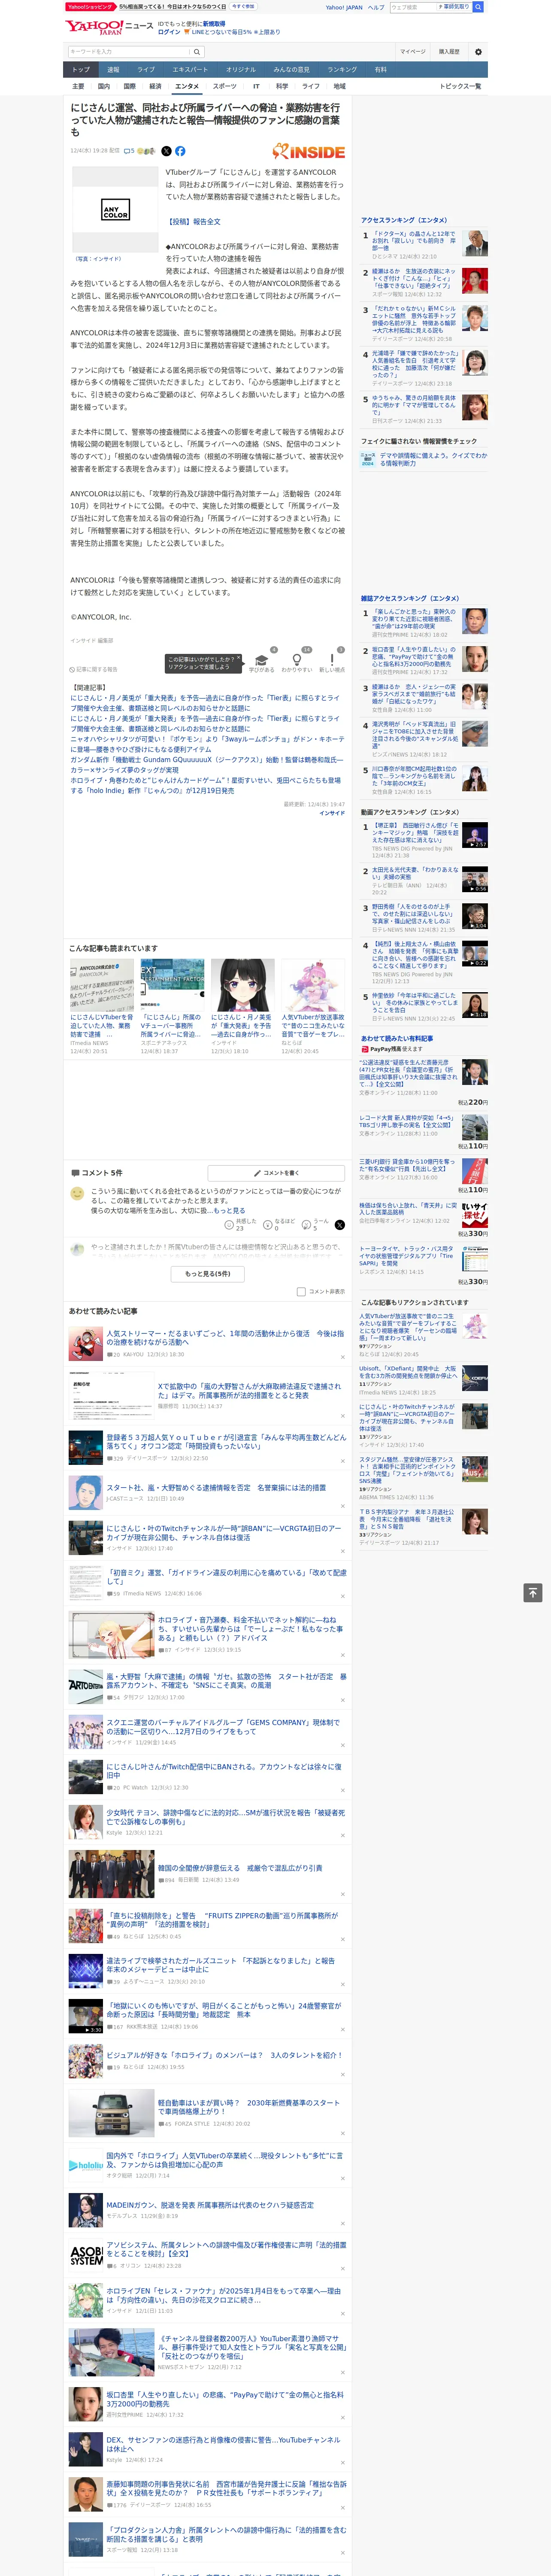Select the ライブ navigation tab
Viewport: 551px width, 2576px height.
click(146, 70)
